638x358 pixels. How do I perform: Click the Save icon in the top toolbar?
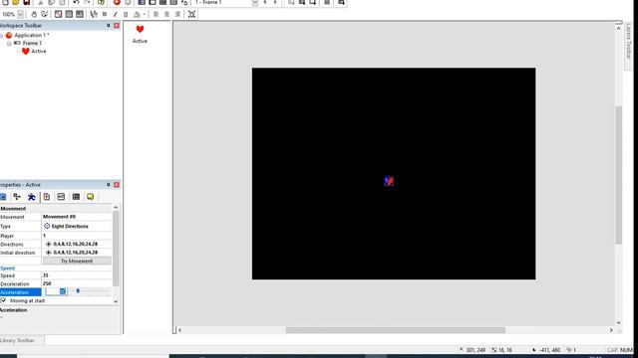pyautogui.click(x=27, y=2)
